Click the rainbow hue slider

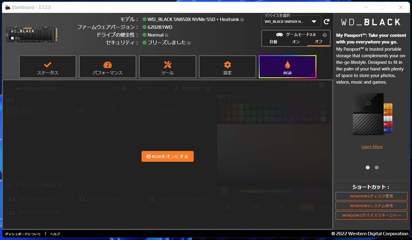pos(282,191)
